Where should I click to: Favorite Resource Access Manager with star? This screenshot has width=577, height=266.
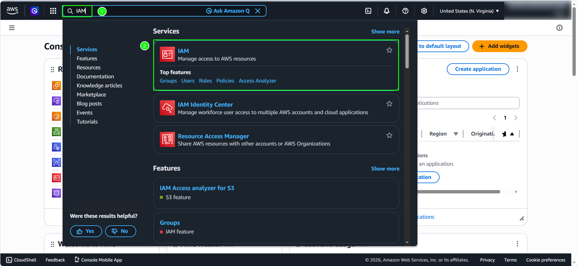[x=389, y=135]
